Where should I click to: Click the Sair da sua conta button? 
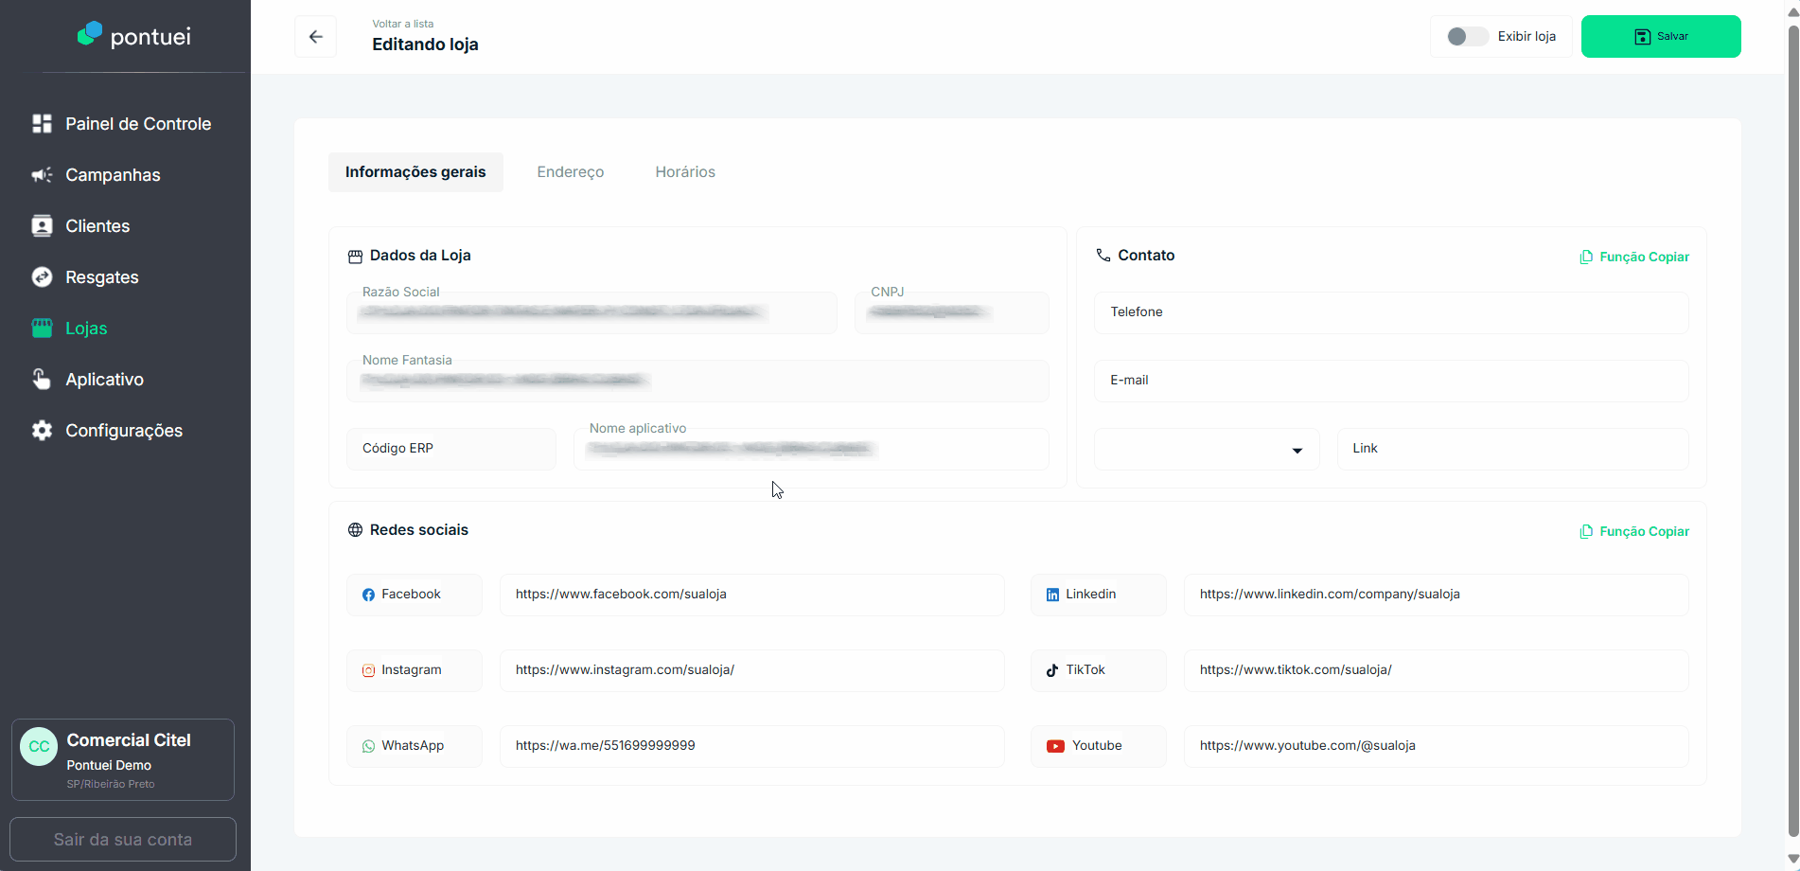click(x=123, y=840)
